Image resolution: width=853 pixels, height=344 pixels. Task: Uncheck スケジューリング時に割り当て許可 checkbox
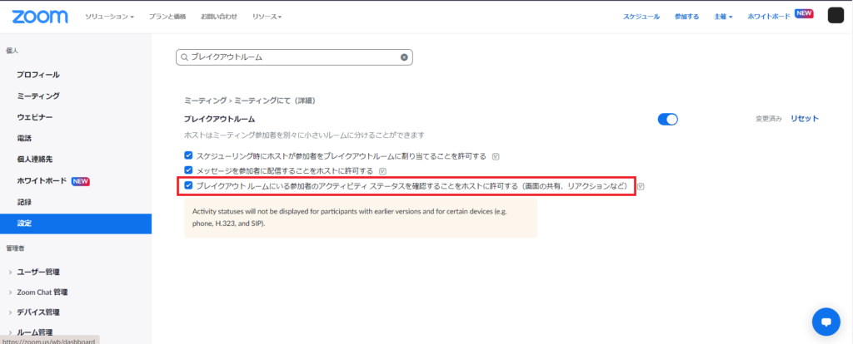point(189,155)
